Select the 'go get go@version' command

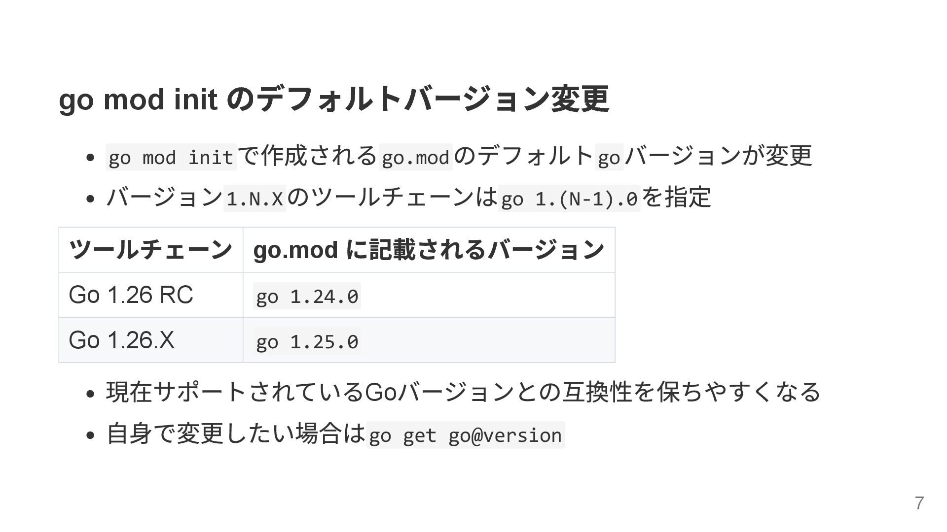tap(465, 435)
